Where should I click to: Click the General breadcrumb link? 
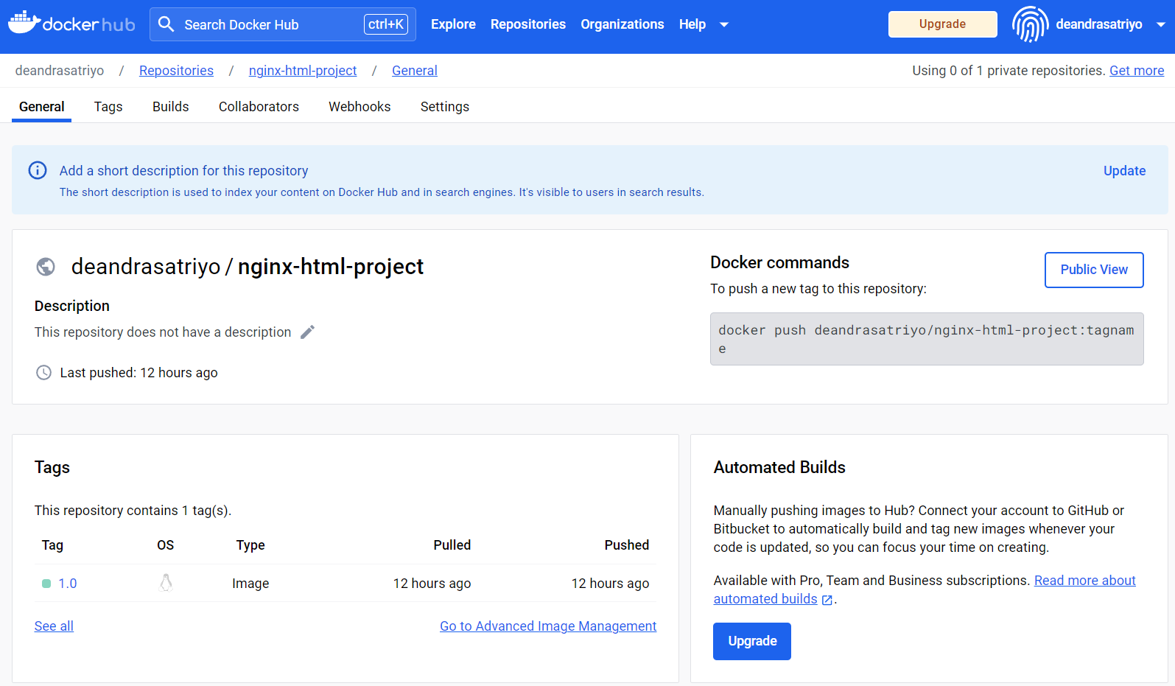coord(415,71)
